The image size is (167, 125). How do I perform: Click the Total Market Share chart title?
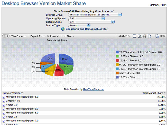(57, 40)
